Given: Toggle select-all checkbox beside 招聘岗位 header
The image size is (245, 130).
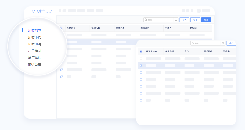Looking at the screenshot, I should coord(62,28).
